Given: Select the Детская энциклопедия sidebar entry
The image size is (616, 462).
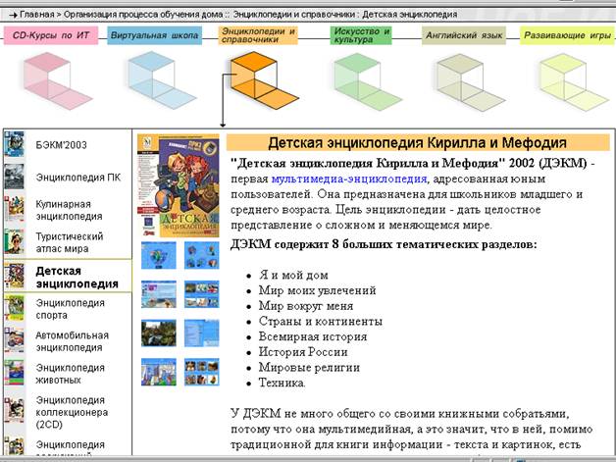Looking at the screenshot, I should point(77,278).
